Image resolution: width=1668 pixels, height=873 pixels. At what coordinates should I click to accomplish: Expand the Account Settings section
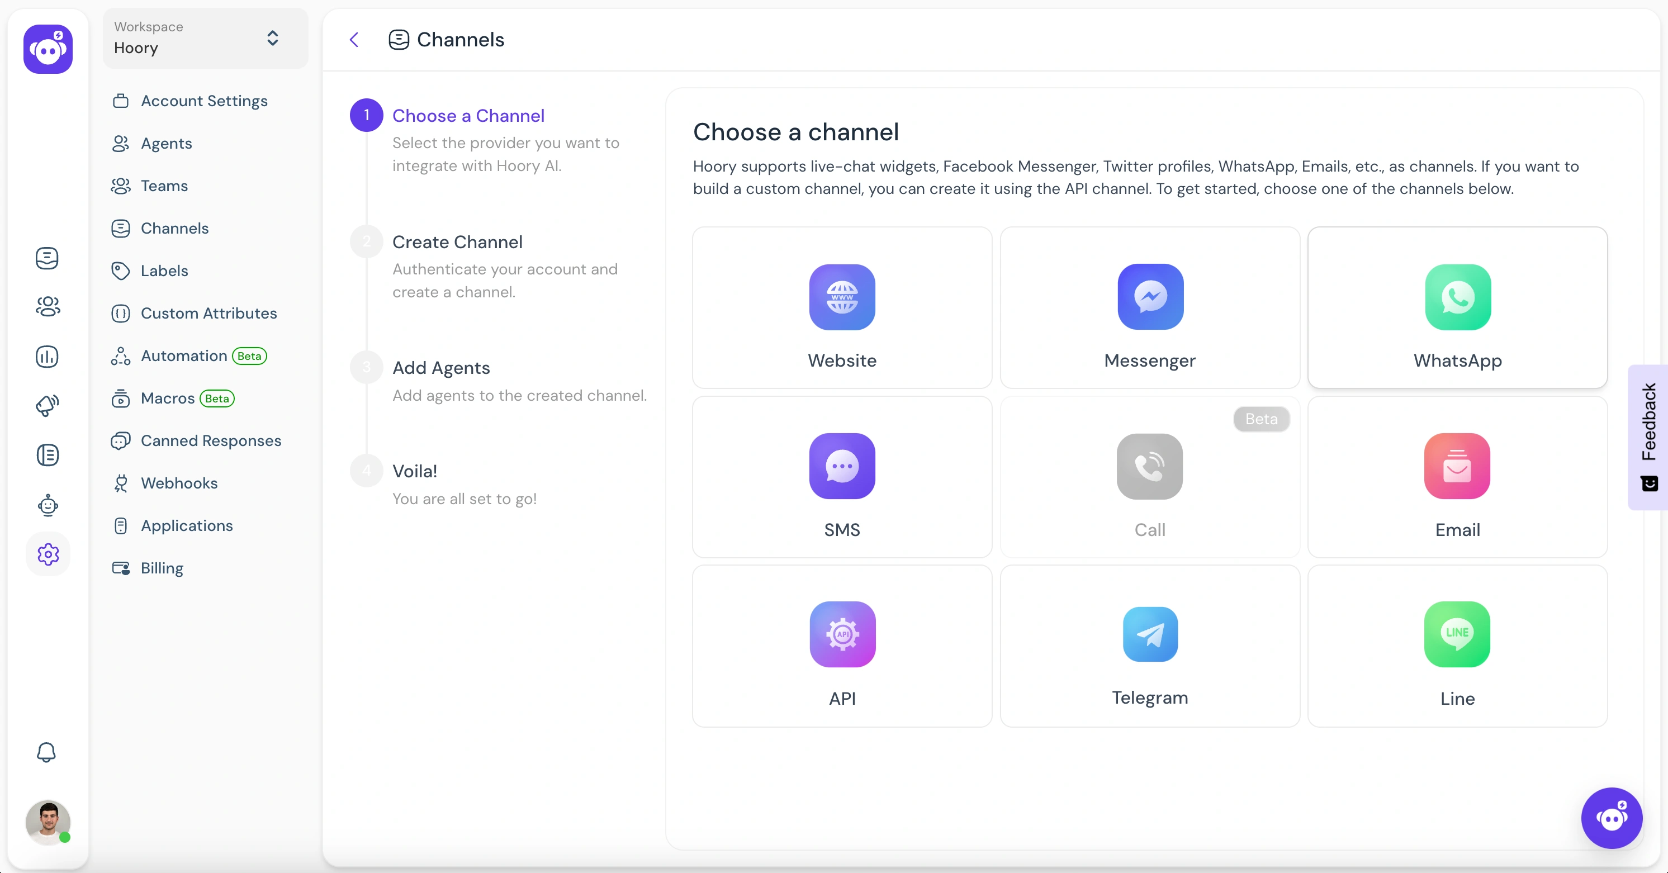click(204, 101)
